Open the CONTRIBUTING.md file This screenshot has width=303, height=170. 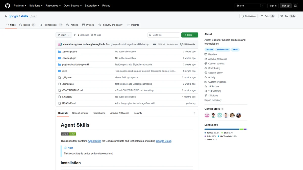click(72, 90)
